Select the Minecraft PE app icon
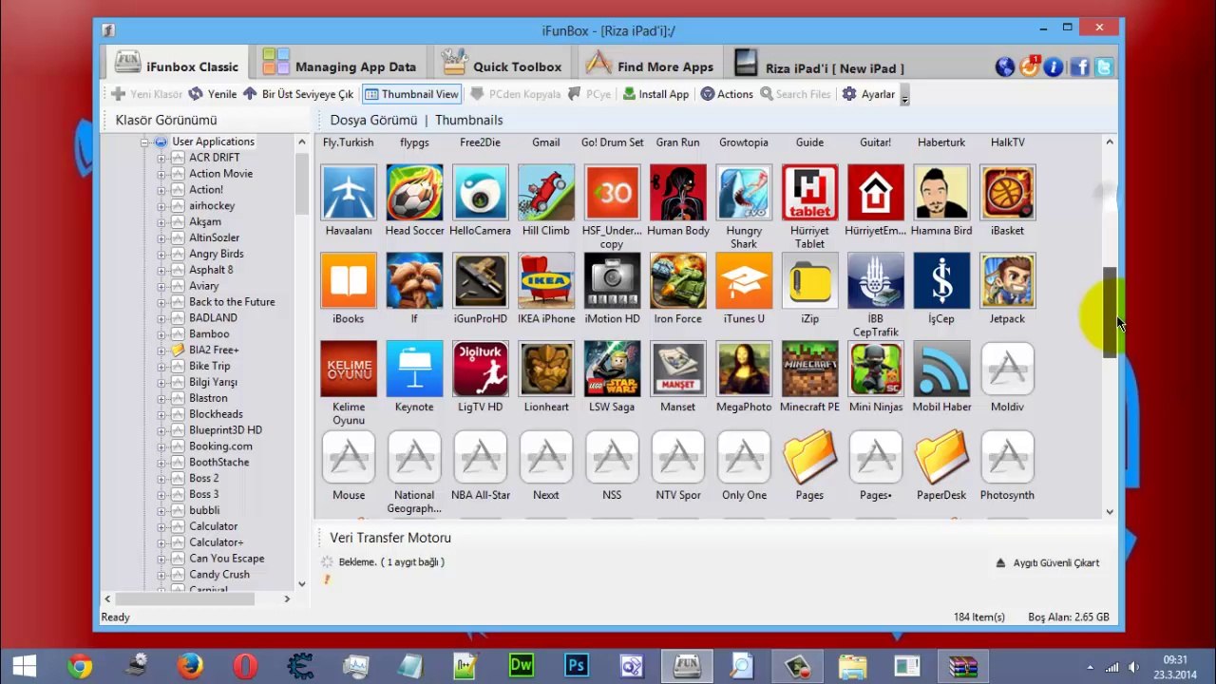Viewport: 1216px width, 684px height. [x=809, y=369]
